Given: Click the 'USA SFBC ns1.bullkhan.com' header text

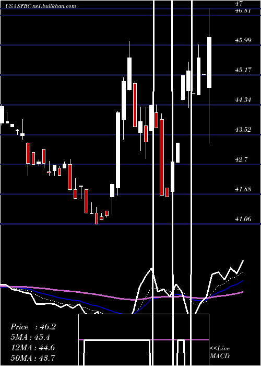Looking at the screenshot, I should [x=41, y=6].
